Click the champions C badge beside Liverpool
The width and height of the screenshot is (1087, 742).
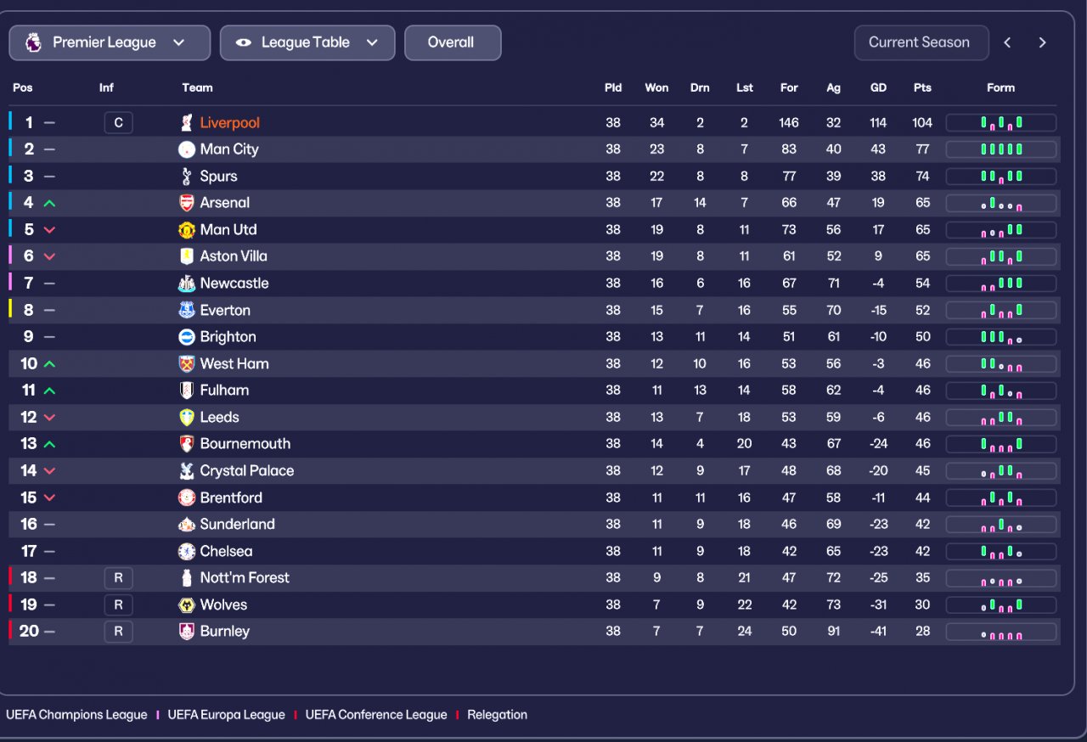(118, 123)
